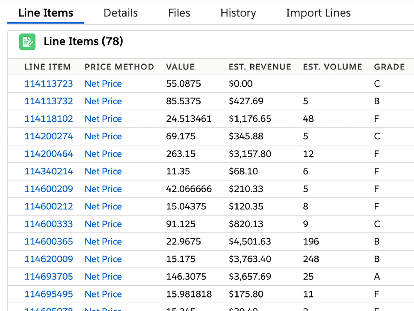Open line item 114600212

coord(49,207)
